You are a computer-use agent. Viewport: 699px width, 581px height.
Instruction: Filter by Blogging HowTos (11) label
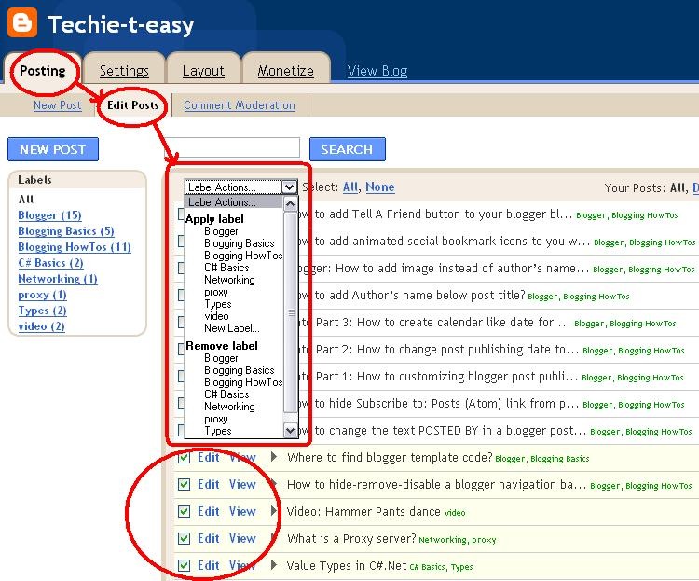click(x=75, y=247)
